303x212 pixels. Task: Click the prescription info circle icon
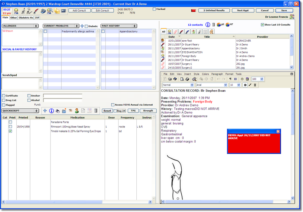tap(52, 111)
